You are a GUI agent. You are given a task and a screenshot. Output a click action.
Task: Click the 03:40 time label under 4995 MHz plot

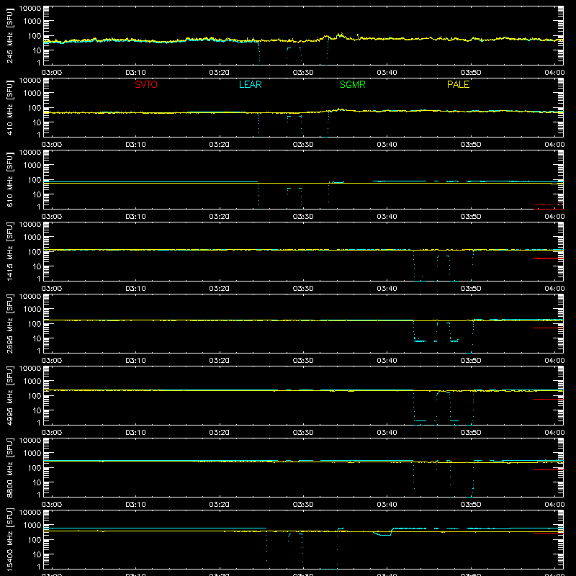click(x=387, y=433)
